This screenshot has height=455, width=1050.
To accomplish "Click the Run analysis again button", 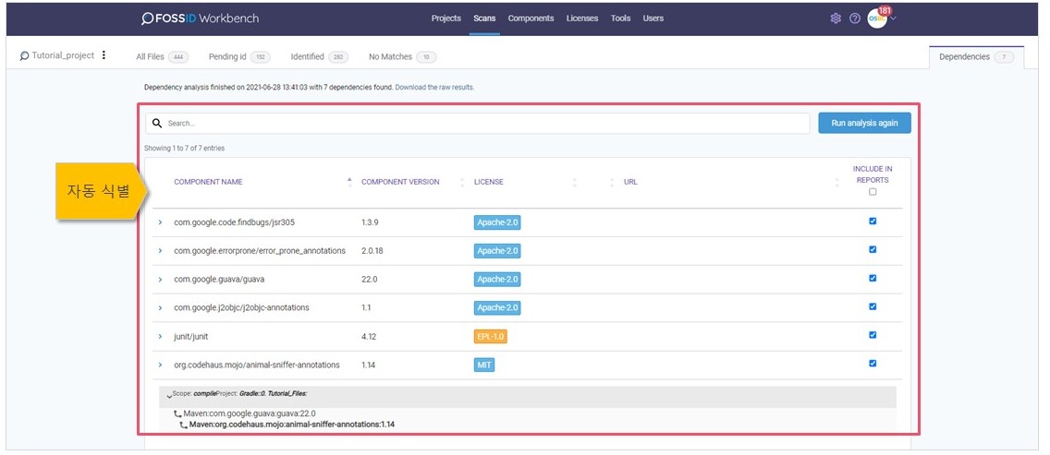I will pos(863,123).
